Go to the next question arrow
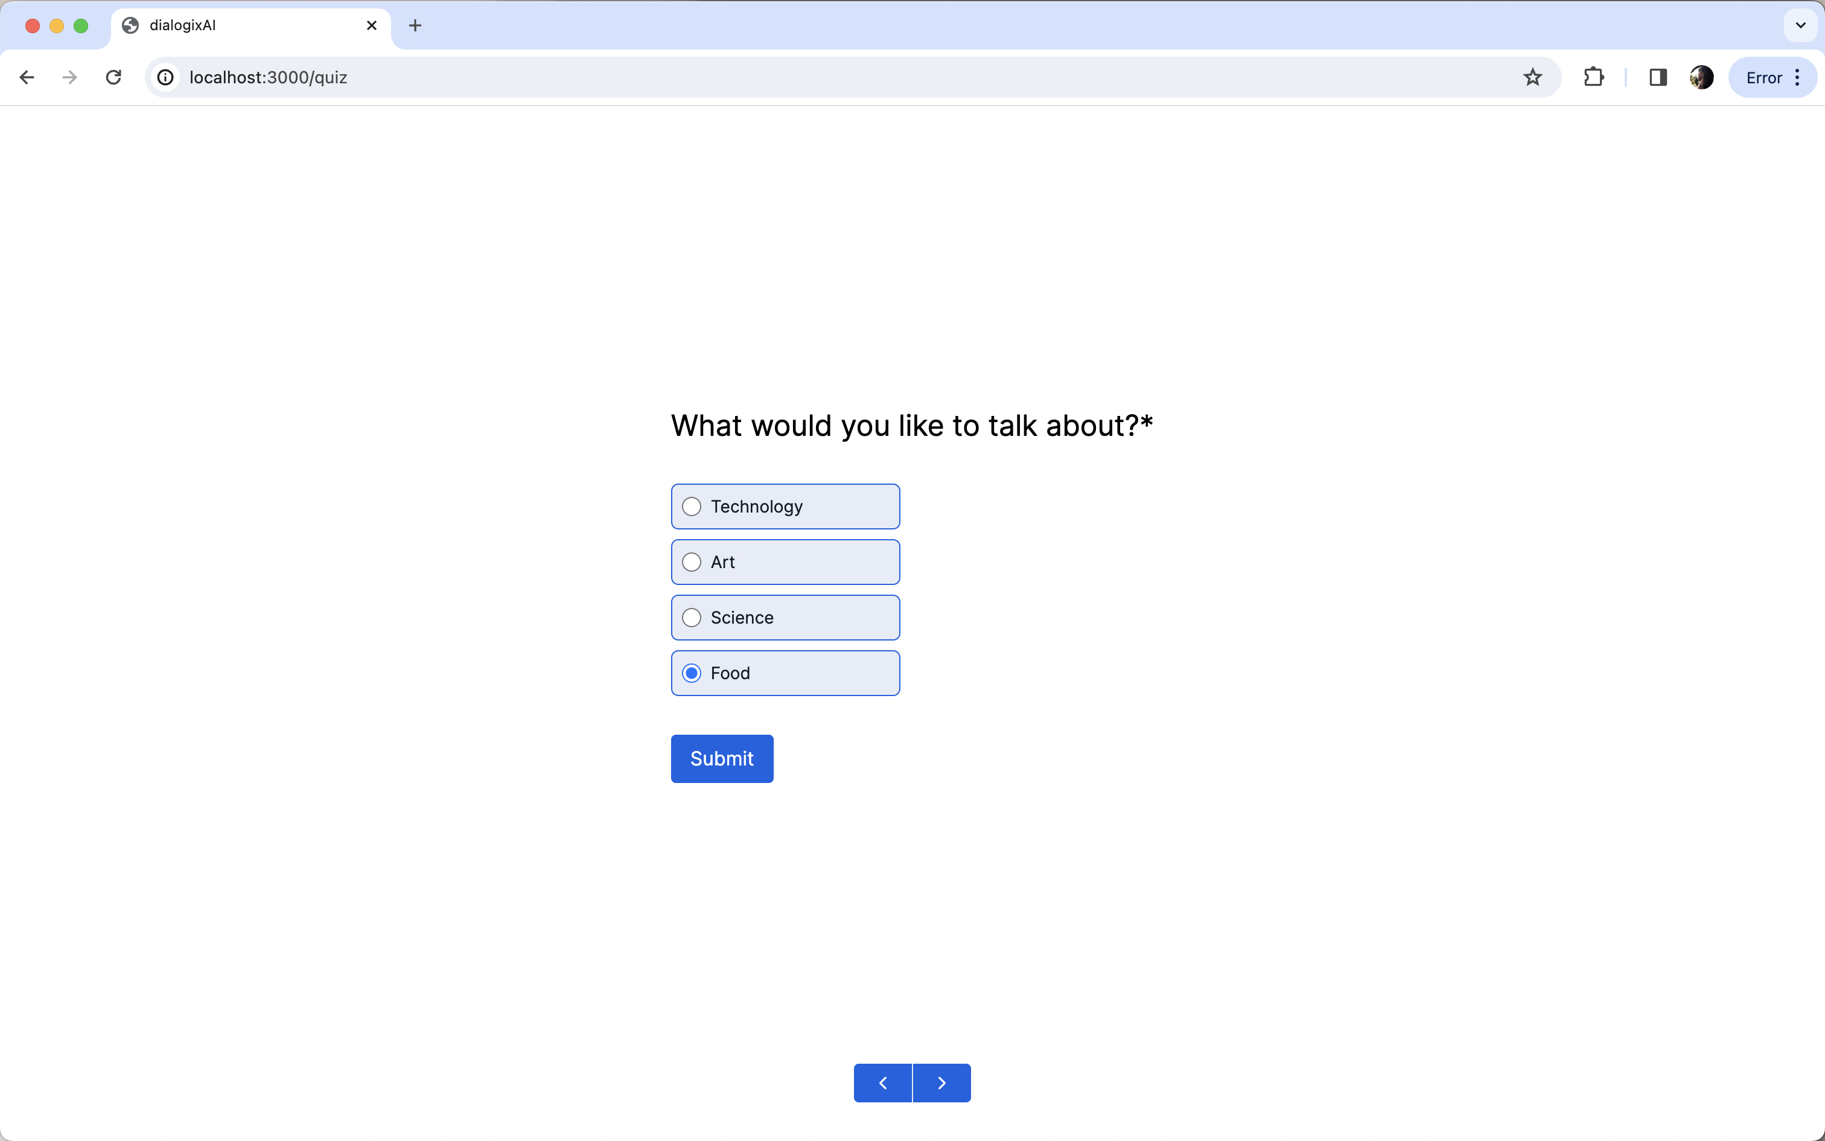Viewport: 1825px width, 1141px height. (x=941, y=1082)
